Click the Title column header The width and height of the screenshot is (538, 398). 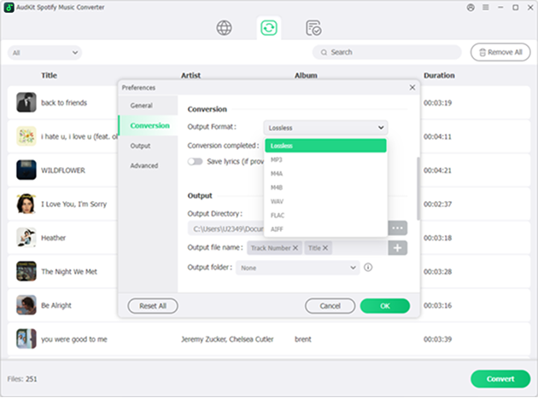coord(49,75)
